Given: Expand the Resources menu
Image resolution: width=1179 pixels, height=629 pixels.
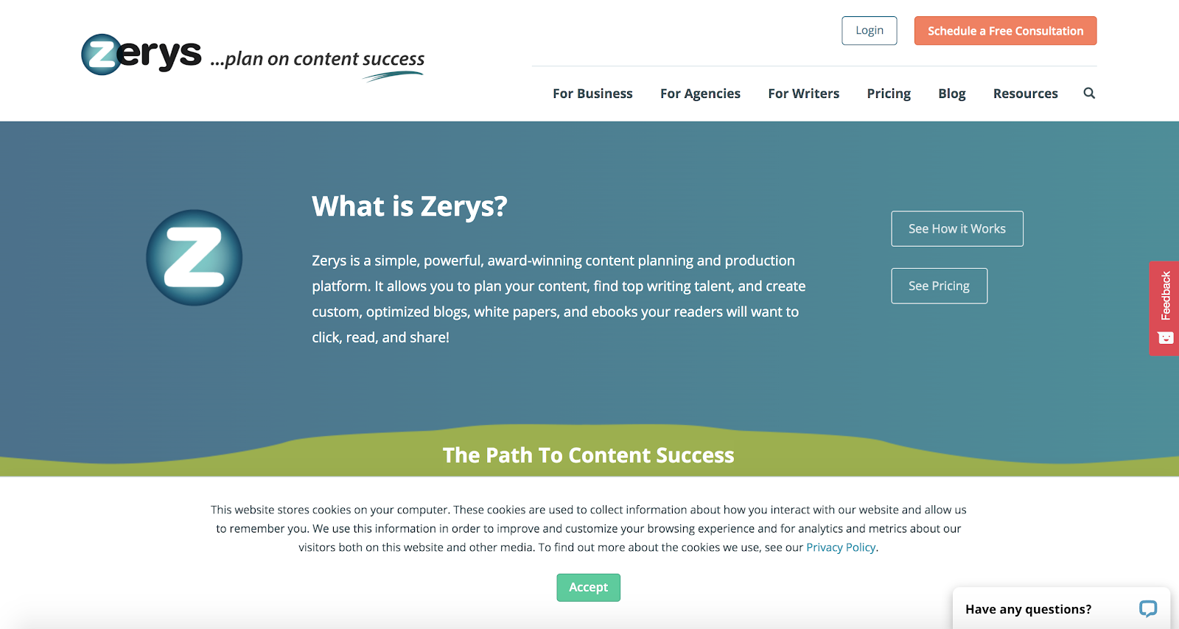Looking at the screenshot, I should [x=1025, y=94].
